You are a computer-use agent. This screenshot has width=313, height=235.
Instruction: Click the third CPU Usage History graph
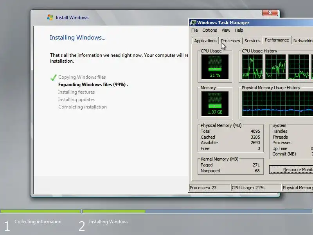coord(299,67)
